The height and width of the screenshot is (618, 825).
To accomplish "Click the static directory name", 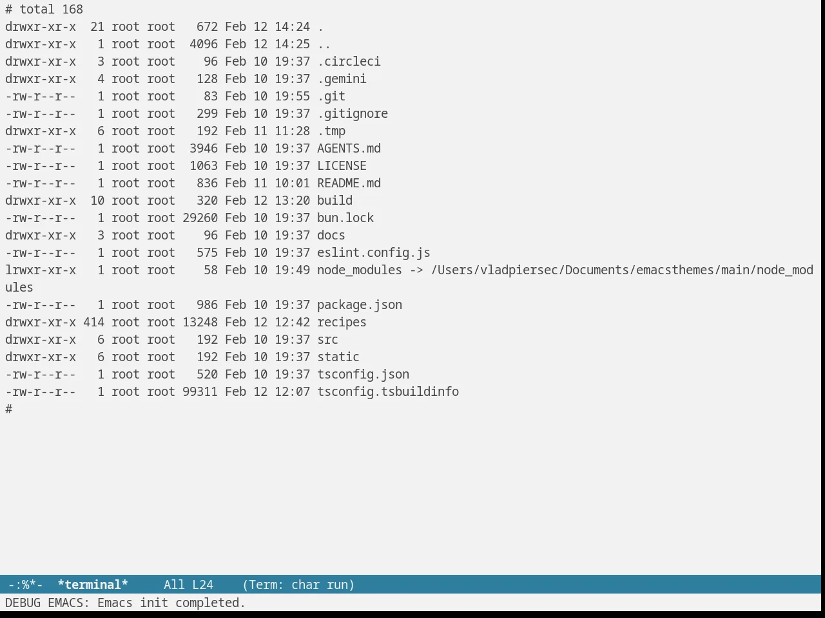I will tap(338, 357).
